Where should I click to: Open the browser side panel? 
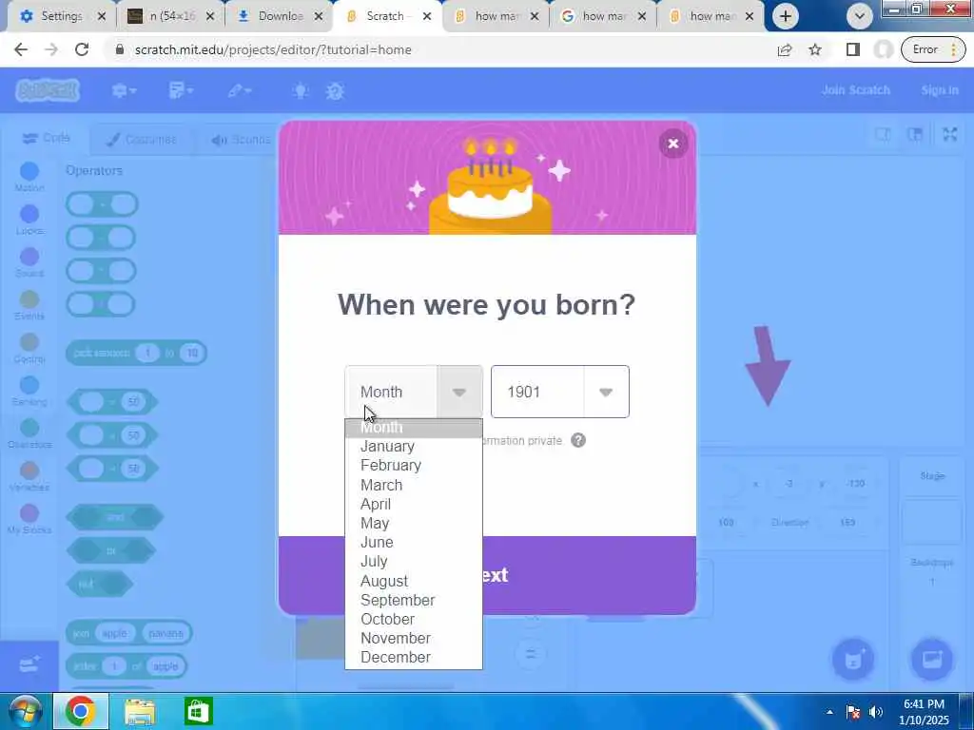(x=853, y=49)
